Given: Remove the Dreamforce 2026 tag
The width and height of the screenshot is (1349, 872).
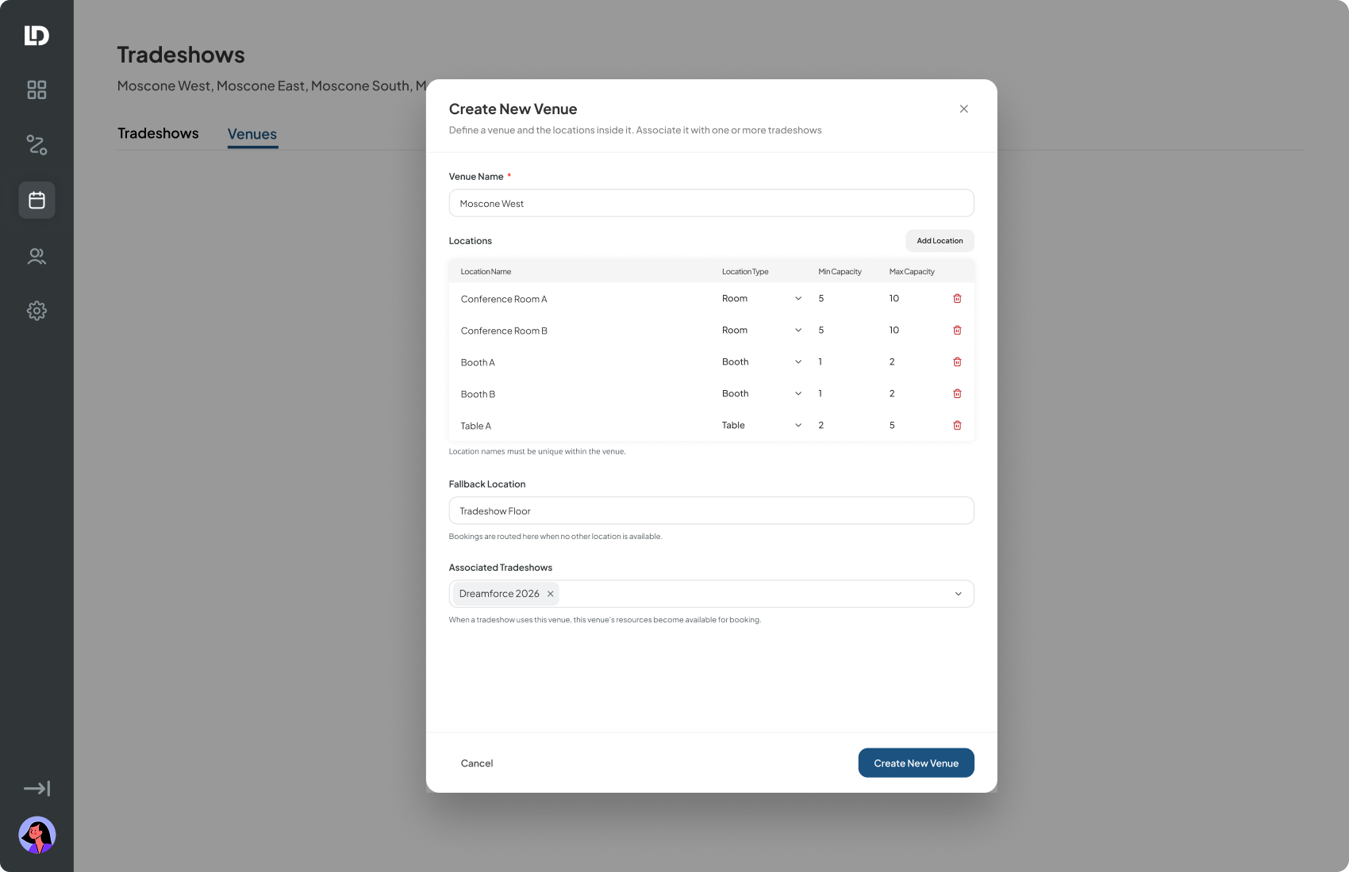Looking at the screenshot, I should (x=550, y=594).
